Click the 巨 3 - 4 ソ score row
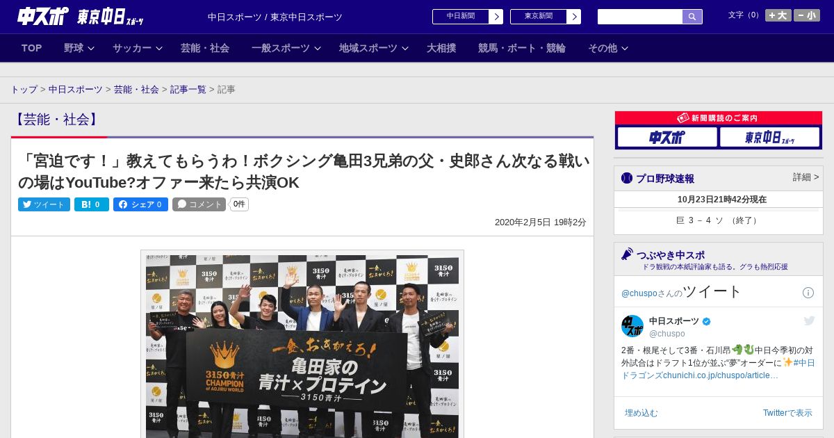Viewport: 834px width, 438px height. (719, 220)
